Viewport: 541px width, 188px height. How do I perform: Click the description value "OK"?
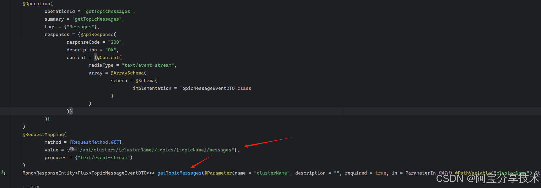click(111, 50)
